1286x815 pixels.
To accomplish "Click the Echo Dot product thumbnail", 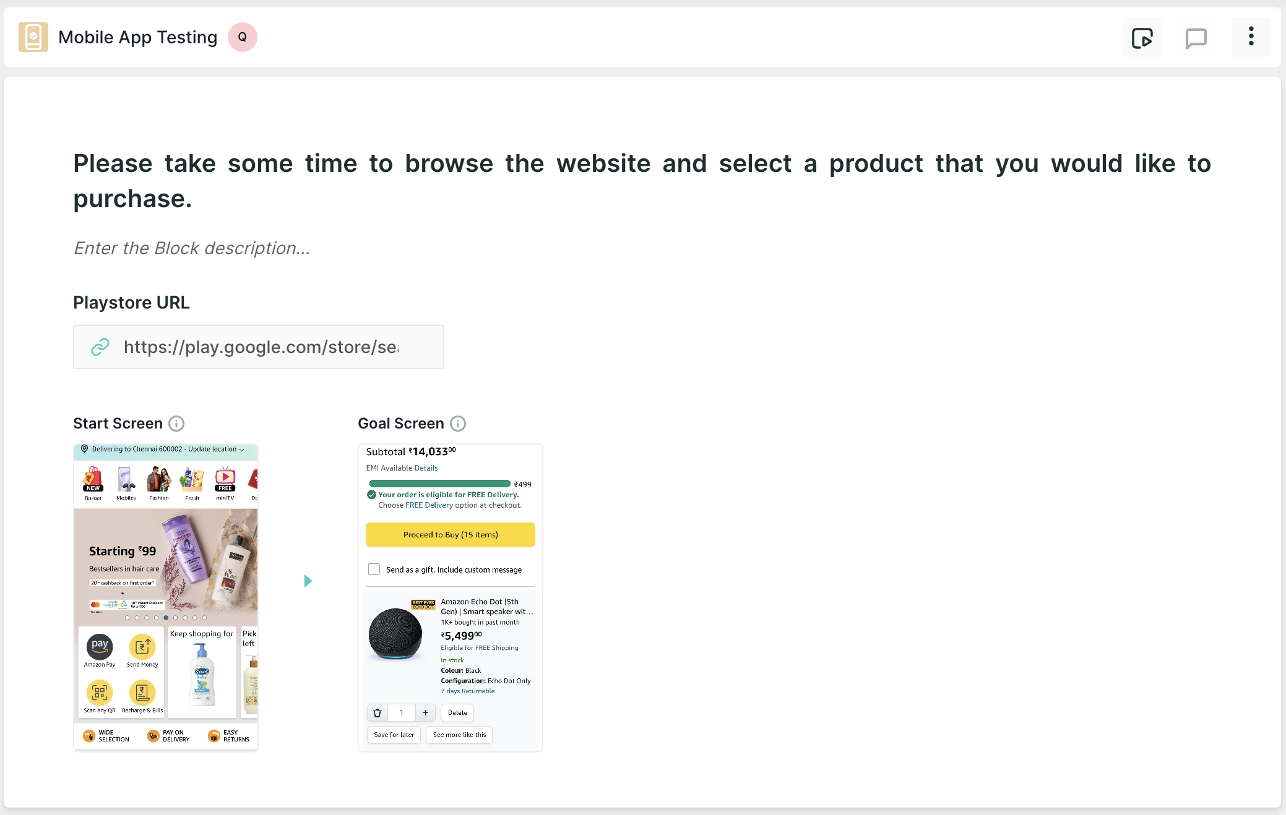I will [x=396, y=634].
